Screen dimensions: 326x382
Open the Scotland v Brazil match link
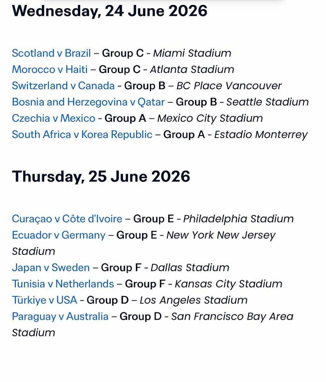[51, 53]
